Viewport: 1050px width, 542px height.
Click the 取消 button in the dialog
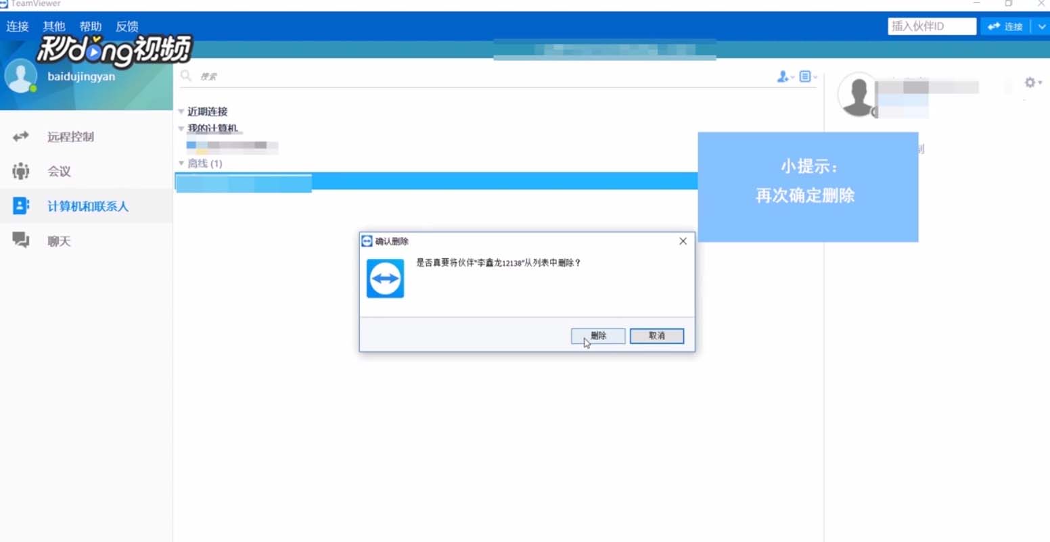pyautogui.click(x=657, y=336)
